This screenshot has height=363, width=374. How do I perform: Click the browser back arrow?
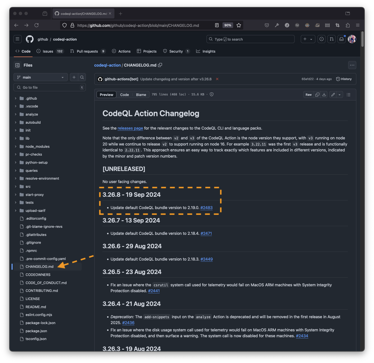[x=16, y=25]
